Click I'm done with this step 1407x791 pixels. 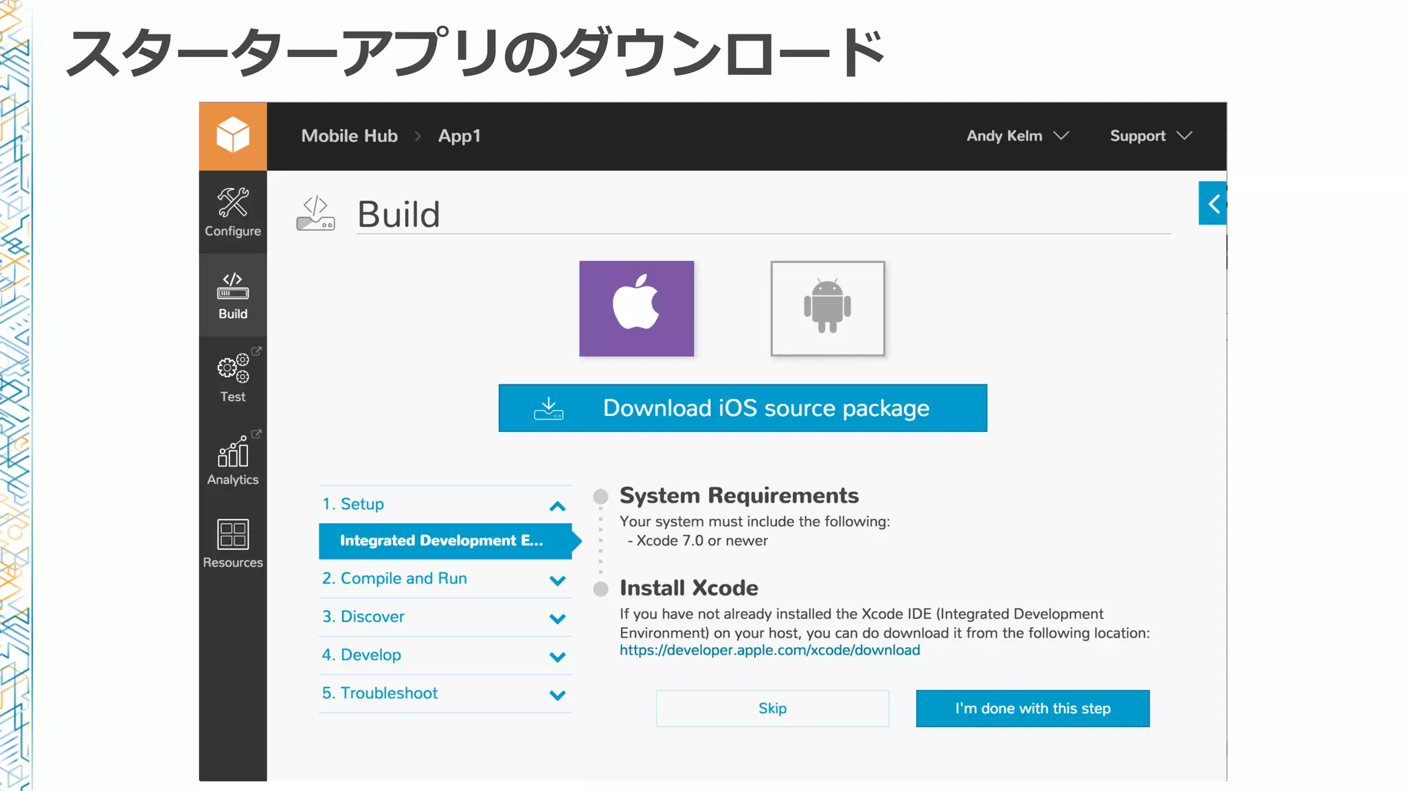(1033, 709)
